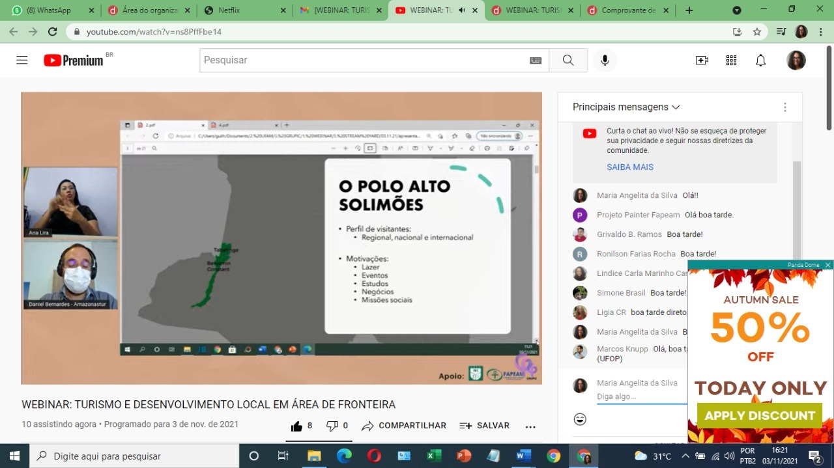Click the YouTube hamburger guide menu
This screenshot has height=468, width=834.
pyautogui.click(x=22, y=60)
